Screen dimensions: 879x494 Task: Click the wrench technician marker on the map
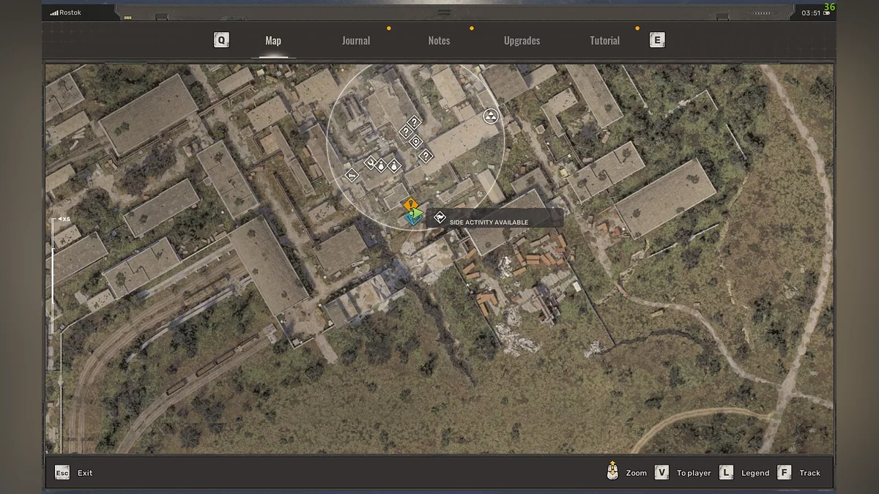[371, 162]
